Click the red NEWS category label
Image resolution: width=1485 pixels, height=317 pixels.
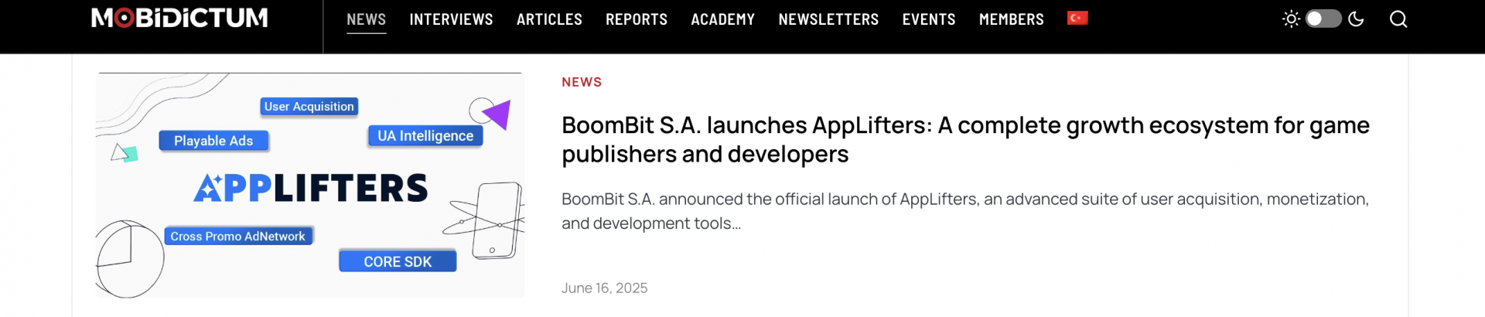point(582,82)
